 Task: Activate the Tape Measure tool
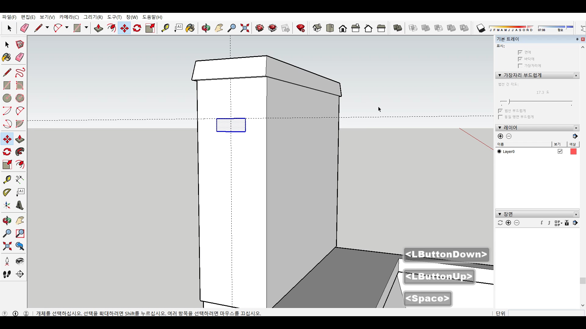click(7, 179)
